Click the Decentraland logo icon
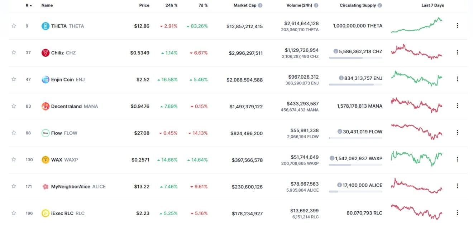This screenshot has height=226, width=473. tap(45, 106)
